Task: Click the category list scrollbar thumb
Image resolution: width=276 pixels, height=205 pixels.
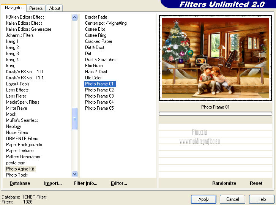Action: (x=75, y=119)
